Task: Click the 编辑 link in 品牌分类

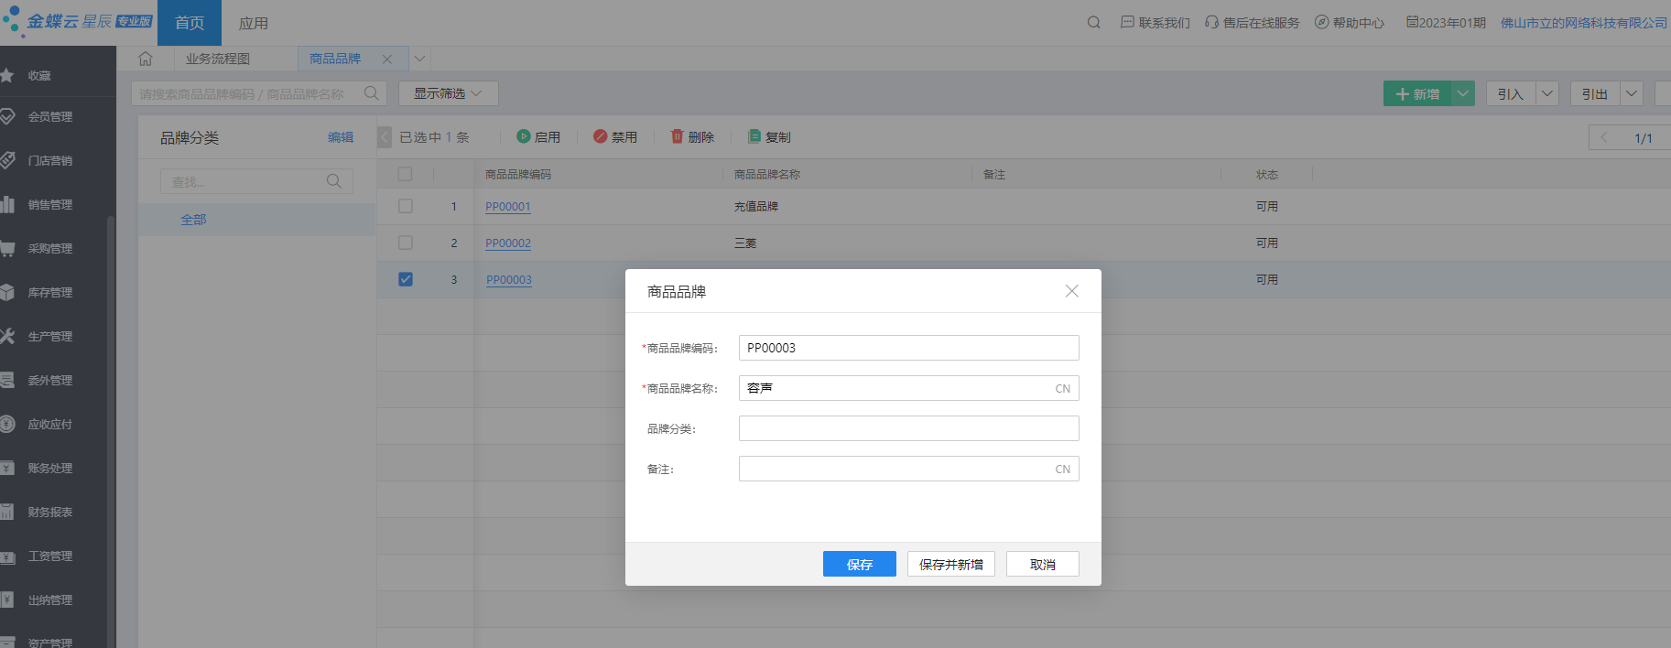Action: [x=341, y=137]
